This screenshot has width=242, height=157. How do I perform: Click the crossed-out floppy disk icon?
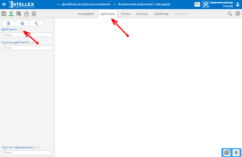coord(19,14)
